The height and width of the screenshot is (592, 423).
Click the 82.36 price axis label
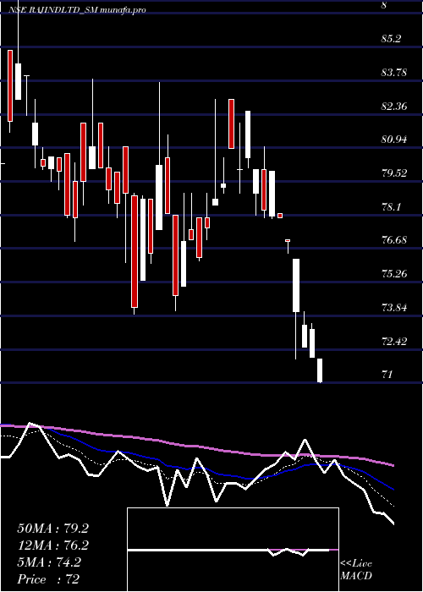394,106
